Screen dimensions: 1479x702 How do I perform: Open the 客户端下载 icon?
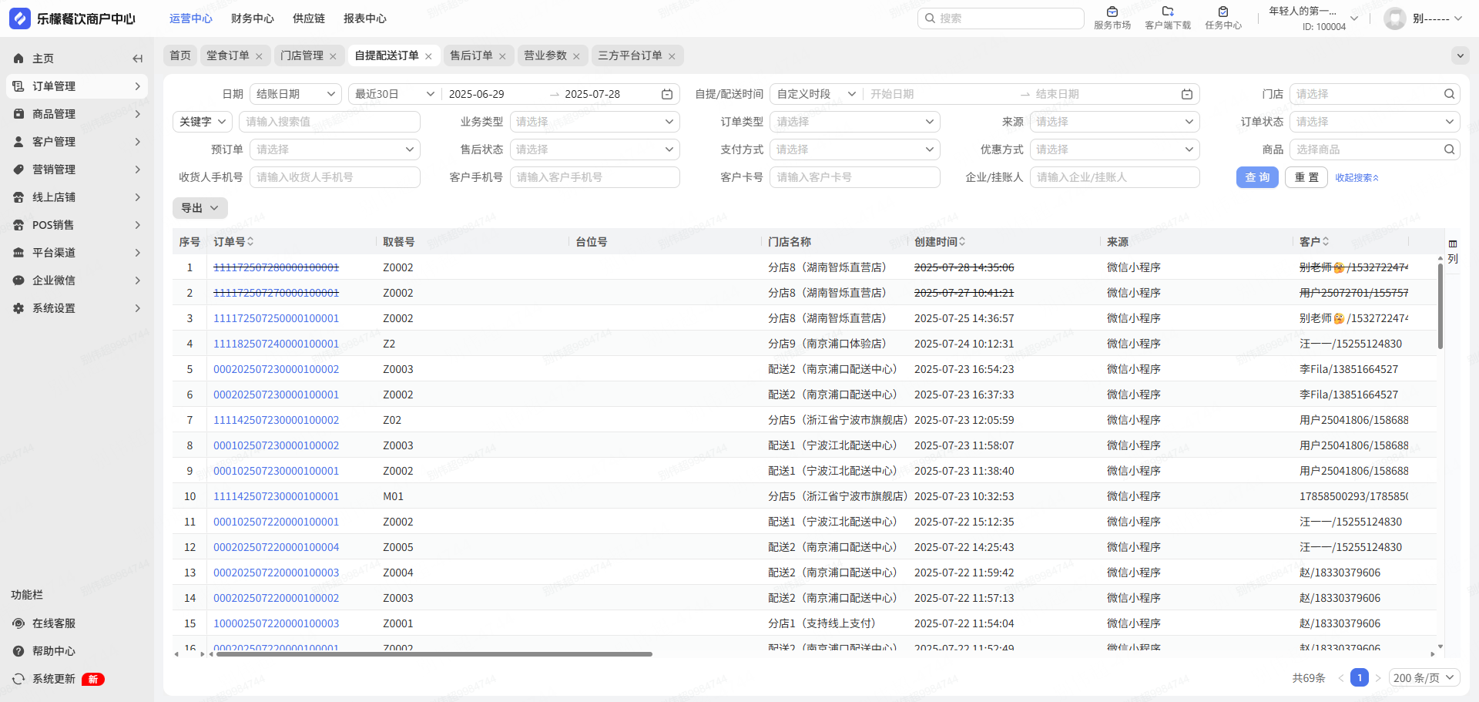coord(1168,12)
